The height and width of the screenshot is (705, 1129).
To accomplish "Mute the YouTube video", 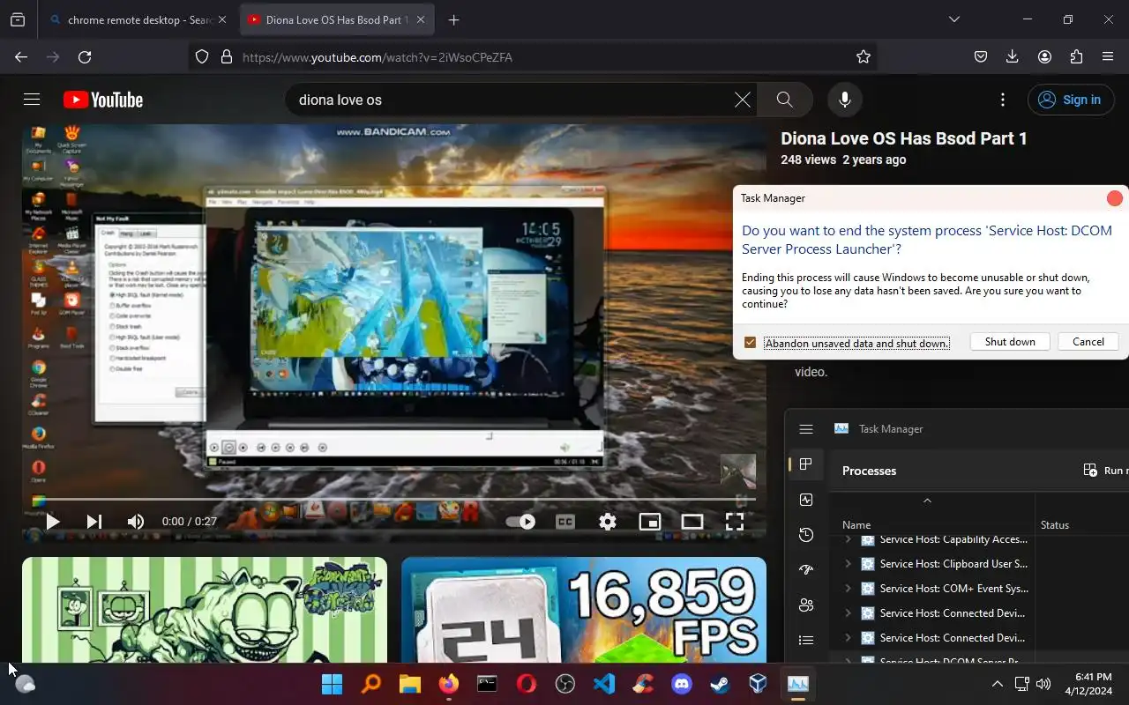I will (x=136, y=522).
